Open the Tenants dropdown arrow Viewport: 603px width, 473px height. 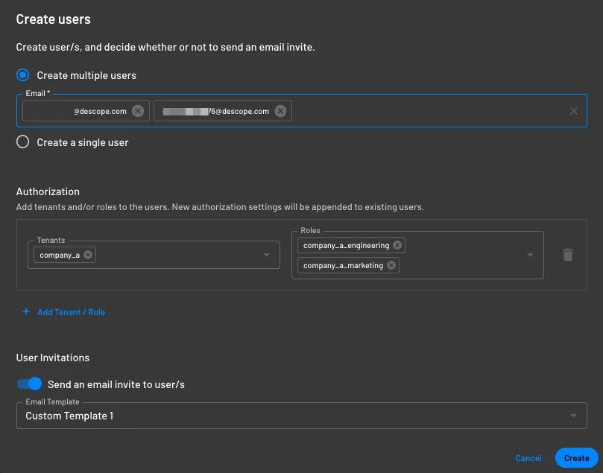point(266,255)
